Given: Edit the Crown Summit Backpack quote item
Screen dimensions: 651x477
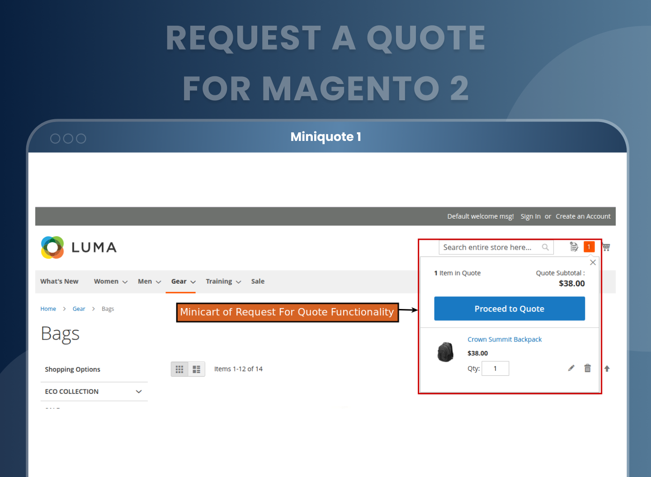Looking at the screenshot, I should click(x=571, y=368).
